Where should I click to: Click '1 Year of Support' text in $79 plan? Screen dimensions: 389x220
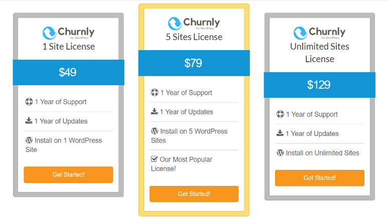186,93
